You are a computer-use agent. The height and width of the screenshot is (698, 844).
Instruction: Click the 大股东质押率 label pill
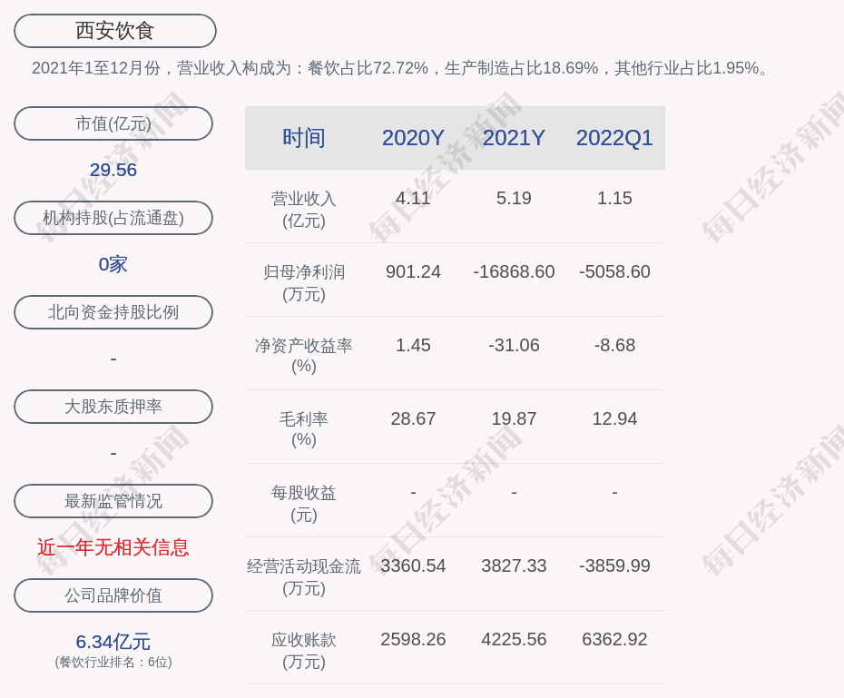click(113, 407)
